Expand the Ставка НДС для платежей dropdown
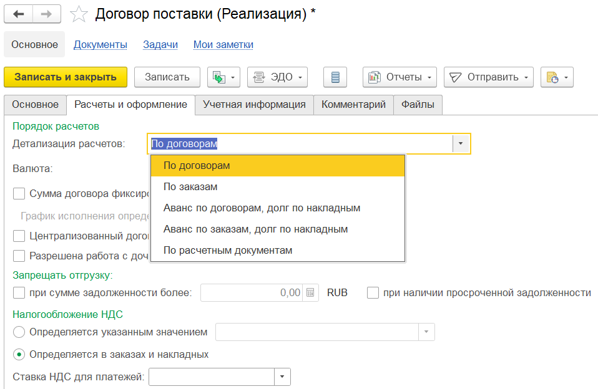The height and width of the screenshot is (389, 598). [282, 377]
